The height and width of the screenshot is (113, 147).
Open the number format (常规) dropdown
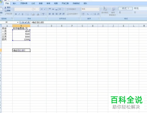pos(98,9)
